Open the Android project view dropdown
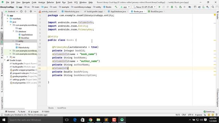Screen dimensions: 219x123 (11, 11)
